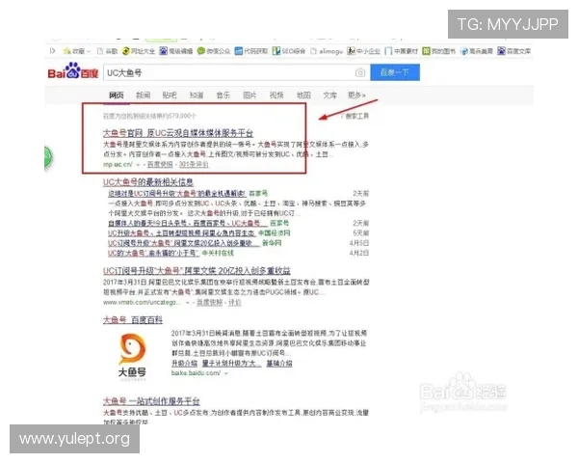
Task: Open the 基础介绍 sub-link
Action: pos(279,364)
